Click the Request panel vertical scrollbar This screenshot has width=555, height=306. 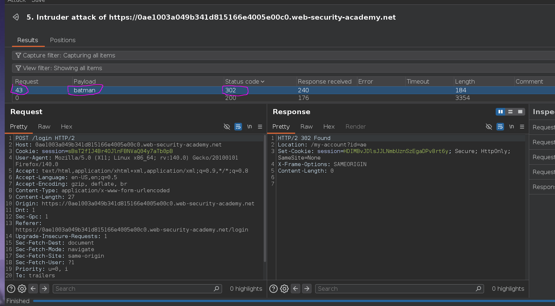tap(265, 198)
